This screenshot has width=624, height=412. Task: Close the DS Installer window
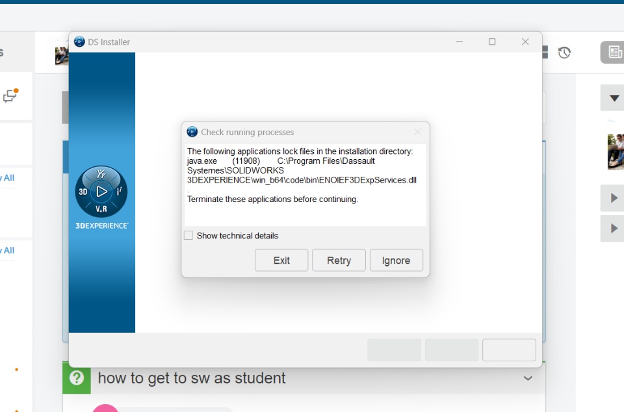pos(525,42)
